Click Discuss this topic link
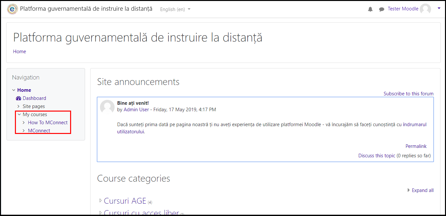This screenshot has height=216, width=446. [x=377, y=156]
